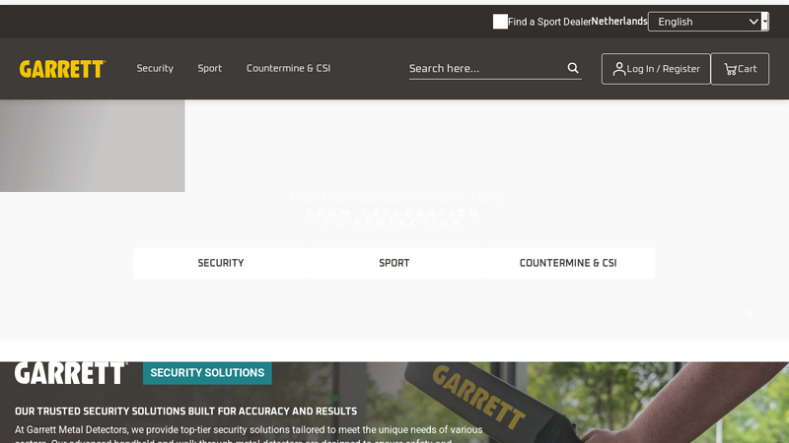
Task: Click the user profile icon
Action: coord(619,69)
